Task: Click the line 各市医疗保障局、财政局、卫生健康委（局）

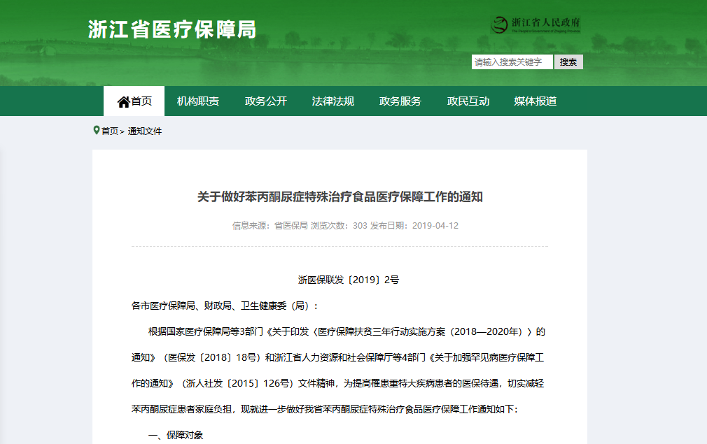Action: pyautogui.click(x=225, y=306)
